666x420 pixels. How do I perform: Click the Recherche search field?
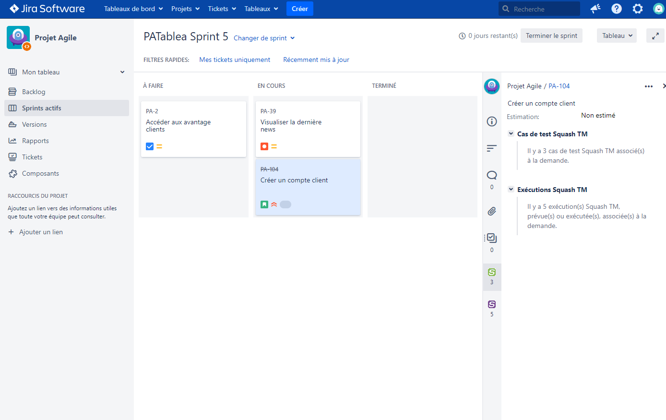point(542,9)
